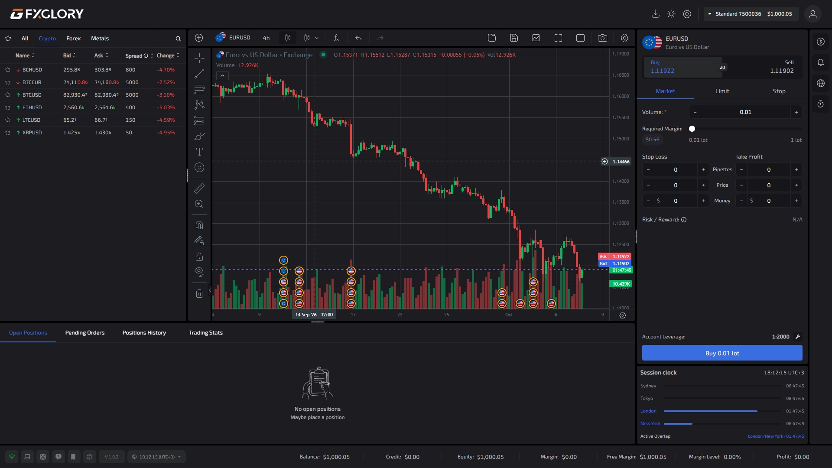Open the 4h timeframe selector
The image size is (832, 468).
click(x=266, y=38)
